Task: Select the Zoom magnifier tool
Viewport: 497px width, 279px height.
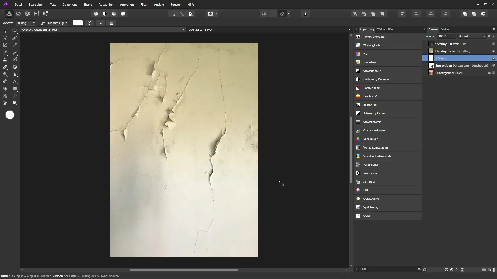Action: pos(15,103)
